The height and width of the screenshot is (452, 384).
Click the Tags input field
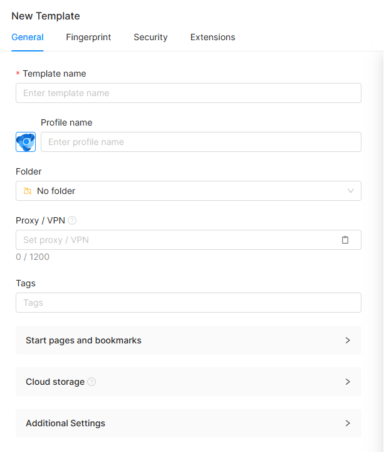pyautogui.click(x=189, y=303)
